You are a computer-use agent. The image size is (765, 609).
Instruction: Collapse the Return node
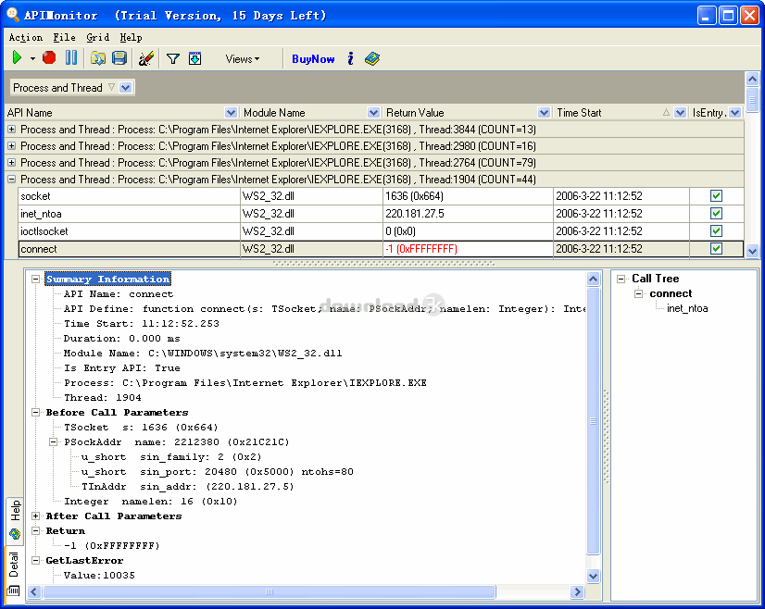35,531
